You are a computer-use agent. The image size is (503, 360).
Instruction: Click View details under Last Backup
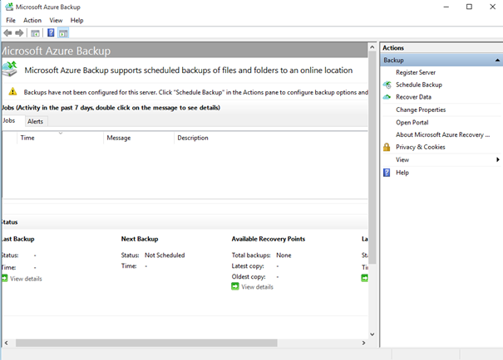(26, 279)
